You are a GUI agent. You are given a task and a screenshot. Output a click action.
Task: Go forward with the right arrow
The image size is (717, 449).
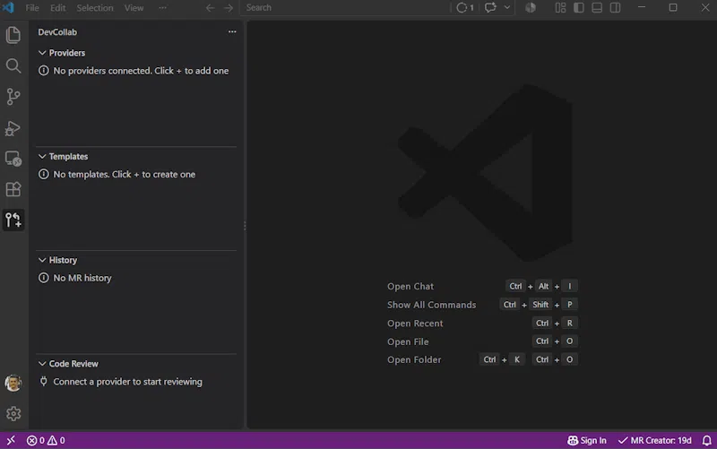[x=229, y=8]
